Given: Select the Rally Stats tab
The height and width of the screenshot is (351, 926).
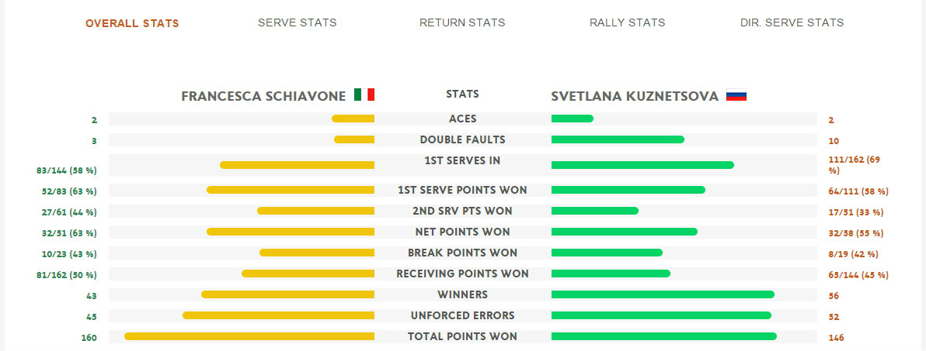Looking at the screenshot, I should pyautogui.click(x=627, y=23).
